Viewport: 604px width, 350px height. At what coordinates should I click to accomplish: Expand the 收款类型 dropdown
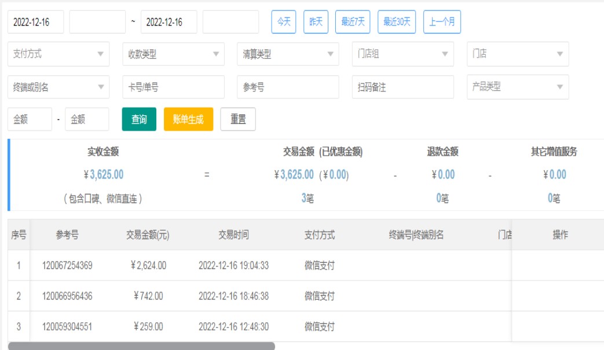click(173, 54)
